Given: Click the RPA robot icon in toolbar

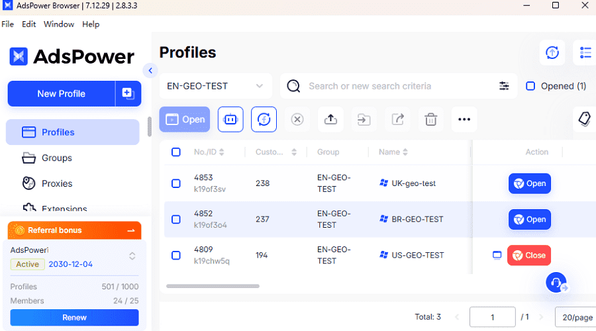Looking at the screenshot, I should (x=230, y=119).
